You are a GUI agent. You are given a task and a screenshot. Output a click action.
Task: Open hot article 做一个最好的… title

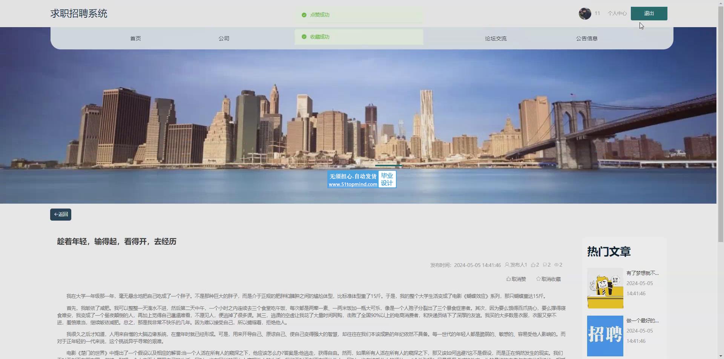pos(643,321)
